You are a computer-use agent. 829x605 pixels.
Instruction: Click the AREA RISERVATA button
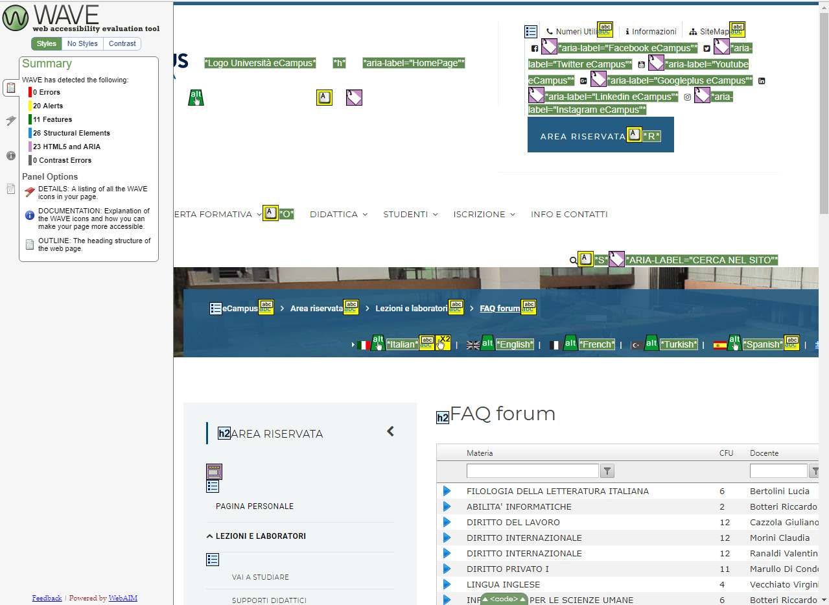click(601, 135)
